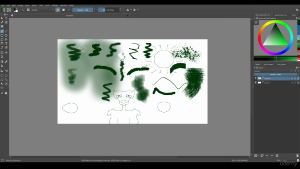Image resolution: width=300 pixels, height=169 pixels.
Task: Adjust the layer Opacity slider
Action: click(x=276, y=75)
